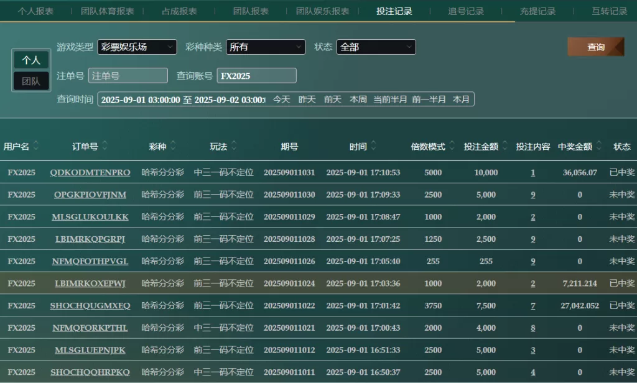Open order NFMQFORKPTHL link
Screen dimensions: 637x383
90,328
